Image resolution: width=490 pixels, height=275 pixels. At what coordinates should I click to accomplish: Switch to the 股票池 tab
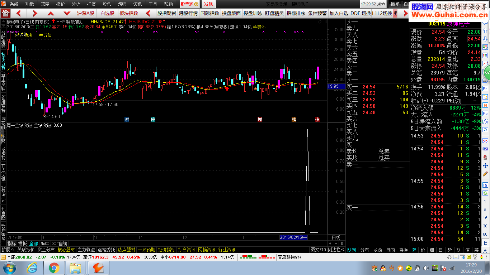[189, 4]
